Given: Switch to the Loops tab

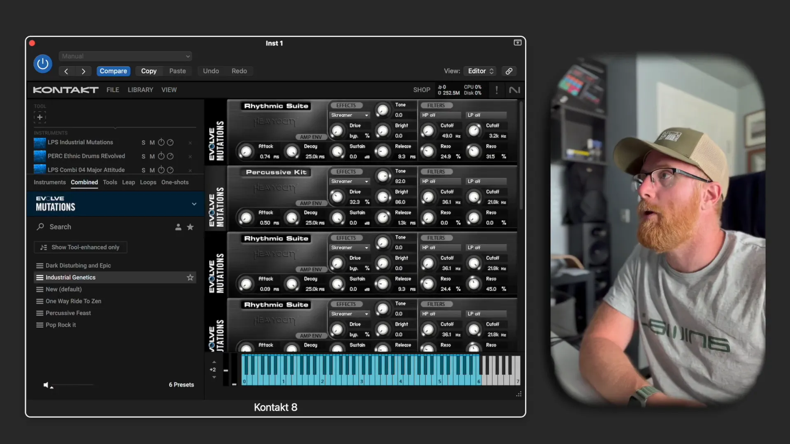Looking at the screenshot, I should pyautogui.click(x=148, y=182).
